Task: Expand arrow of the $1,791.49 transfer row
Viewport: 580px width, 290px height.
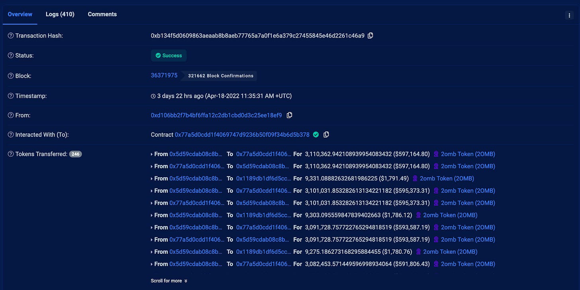Action: coord(152,179)
